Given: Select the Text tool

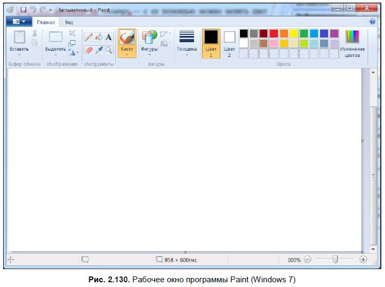Looking at the screenshot, I should tap(109, 37).
